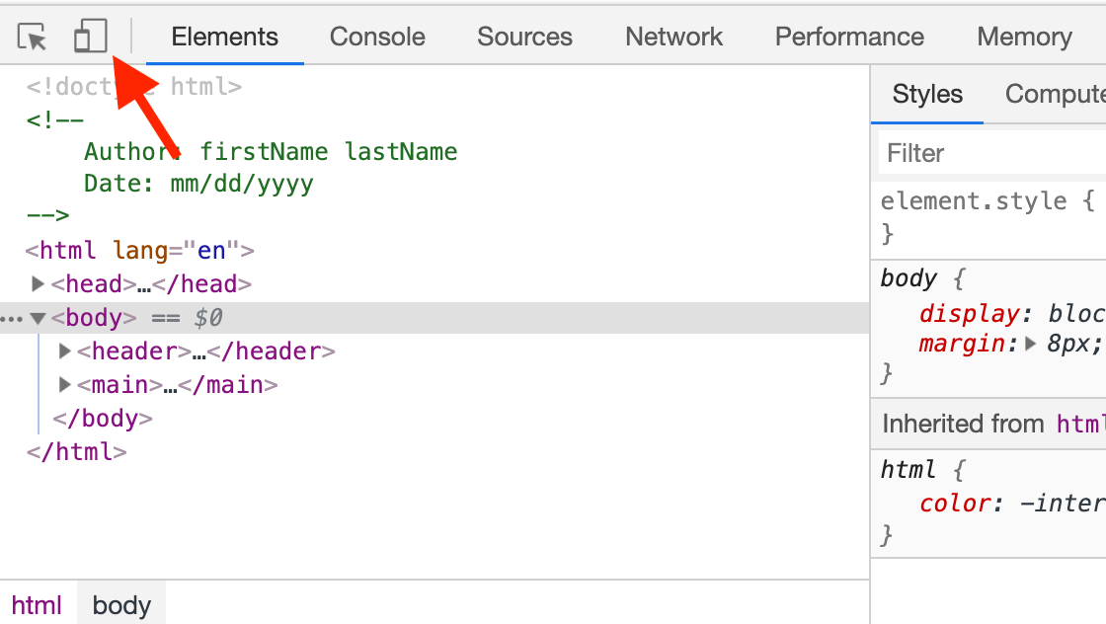This screenshot has height=624, width=1106.
Task: Expand the main element node
Action: pyautogui.click(x=64, y=384)
